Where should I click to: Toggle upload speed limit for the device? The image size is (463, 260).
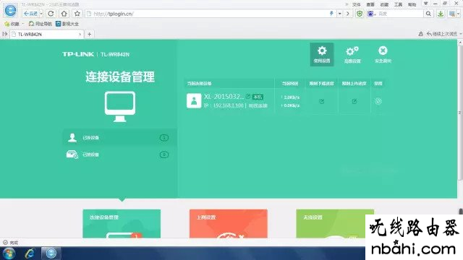pyautogui.click(x=354, y=101)
